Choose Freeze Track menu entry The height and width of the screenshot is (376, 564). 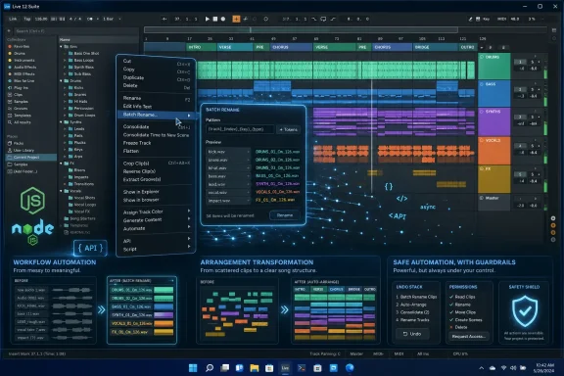click(156, 143)
